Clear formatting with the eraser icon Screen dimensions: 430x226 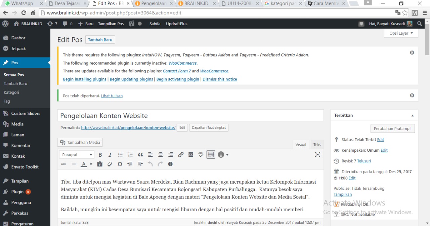(x=110, y=164)
